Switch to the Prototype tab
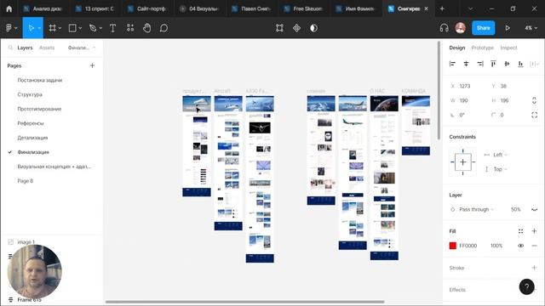 (483, 48)
